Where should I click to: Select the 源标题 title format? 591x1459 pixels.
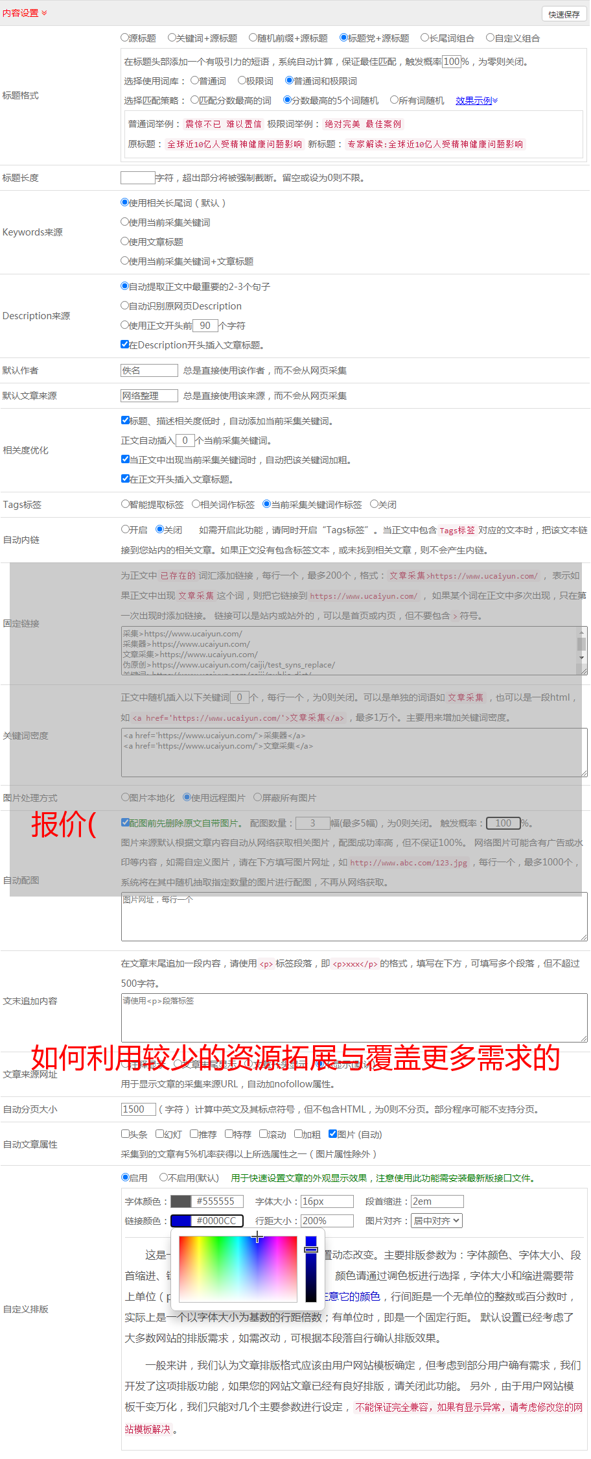[125, 38]
